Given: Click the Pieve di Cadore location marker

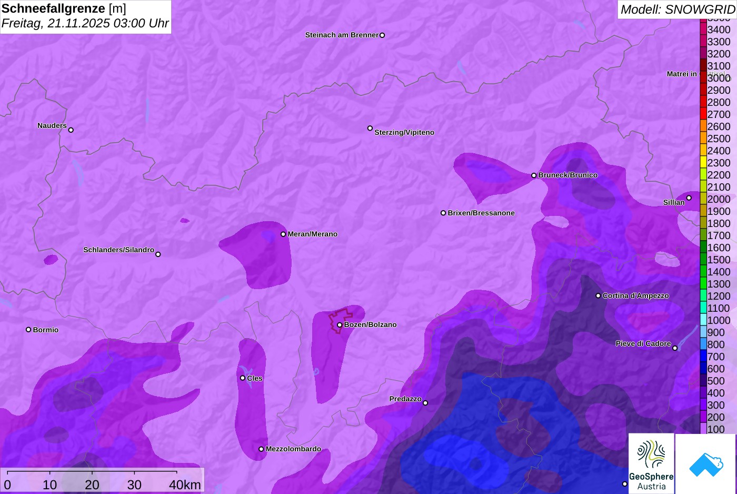Looking at the screenshot, I should click(675, 348).
